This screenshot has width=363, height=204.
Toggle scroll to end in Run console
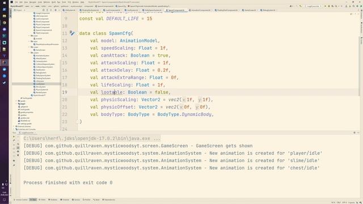coord(18,148)
